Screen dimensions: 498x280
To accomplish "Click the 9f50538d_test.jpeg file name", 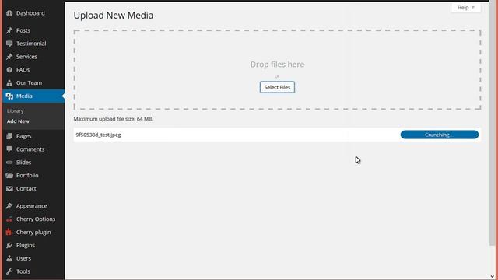I will click(99, 135).
